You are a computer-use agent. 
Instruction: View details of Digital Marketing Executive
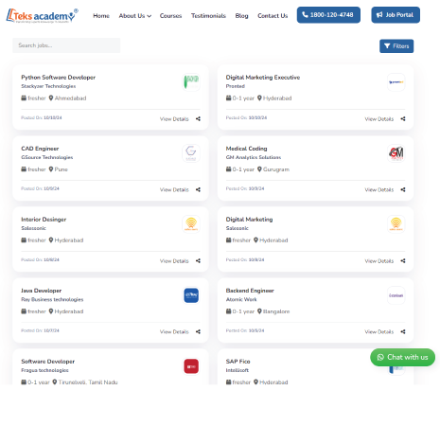[379, 119]
